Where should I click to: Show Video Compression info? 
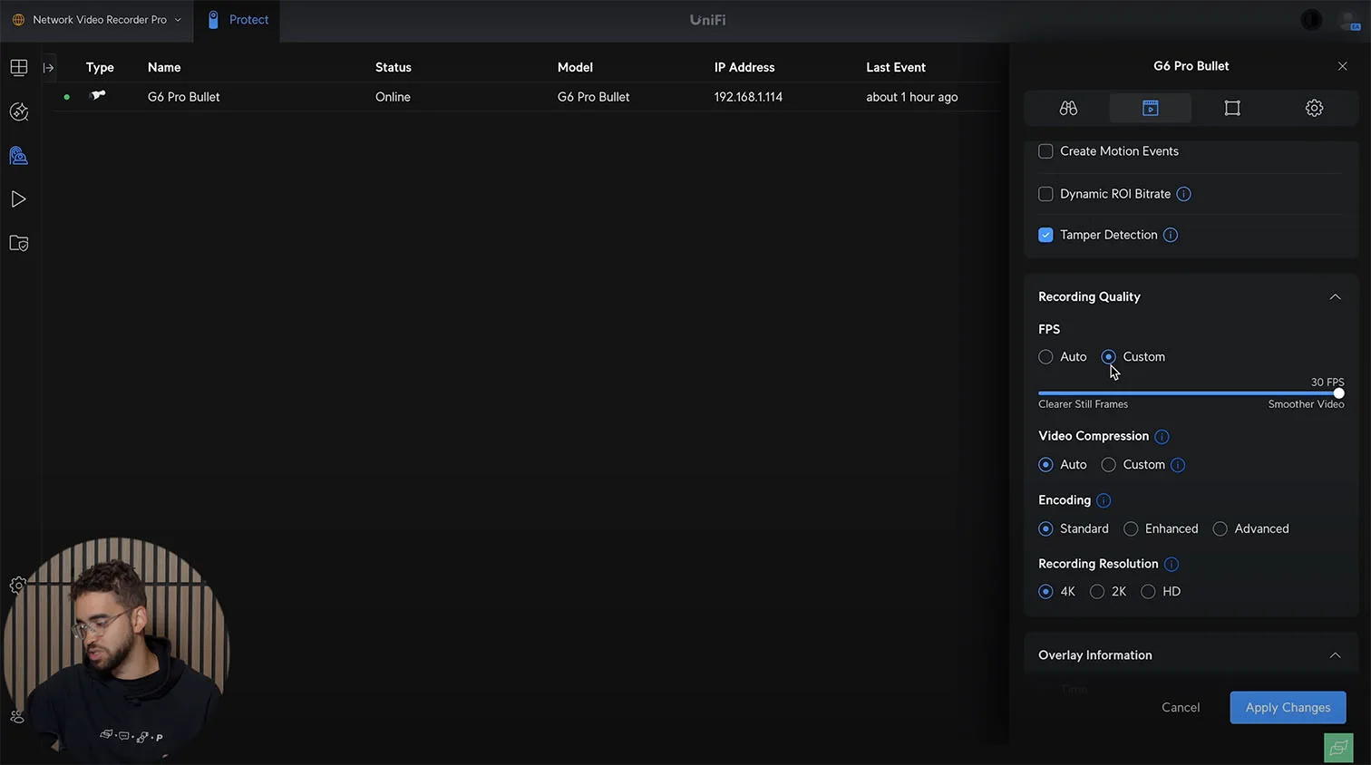[x=1162, y=437]
